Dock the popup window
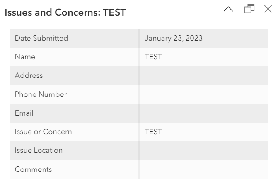 tap(249, 8)
